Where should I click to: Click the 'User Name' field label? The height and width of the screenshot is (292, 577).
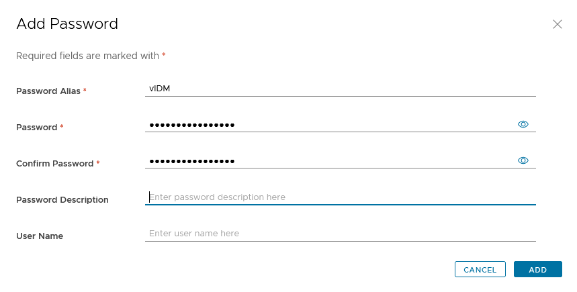[40, 236]
